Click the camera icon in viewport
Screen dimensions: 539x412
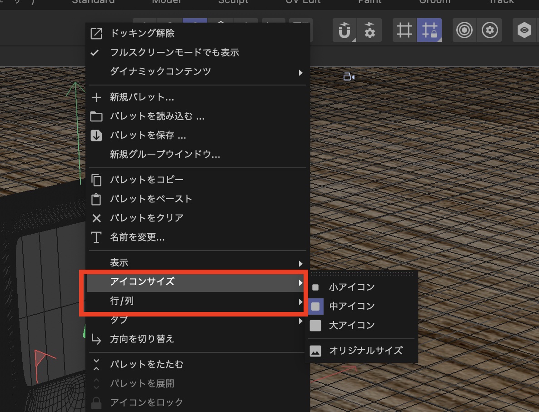click(x=349, y=77)
